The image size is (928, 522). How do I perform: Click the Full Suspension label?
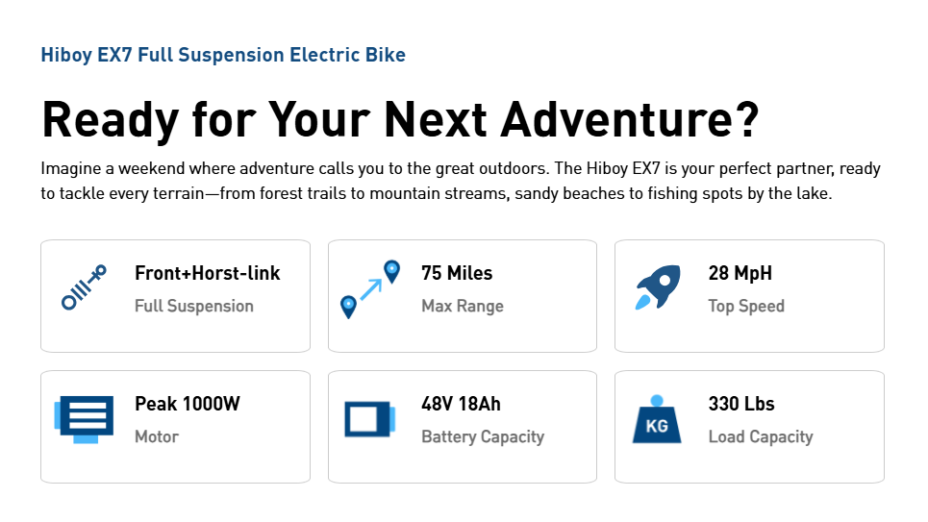194,306
